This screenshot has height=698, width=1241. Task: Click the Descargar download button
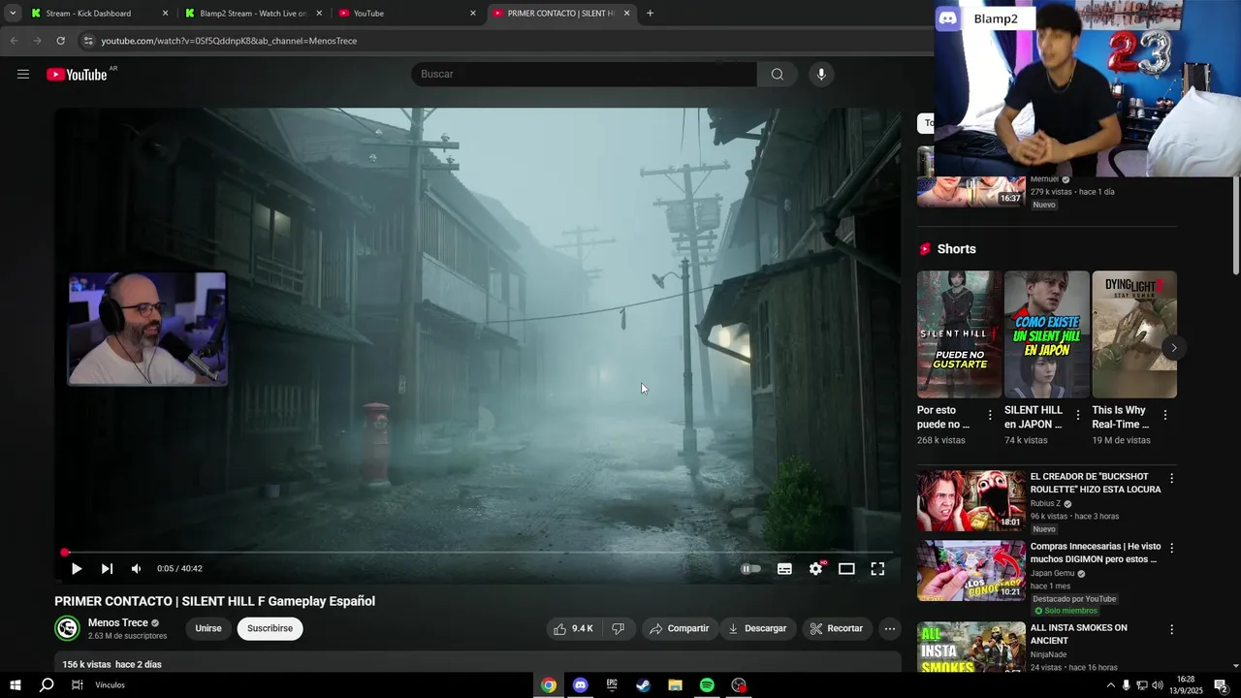click(757, 629)
